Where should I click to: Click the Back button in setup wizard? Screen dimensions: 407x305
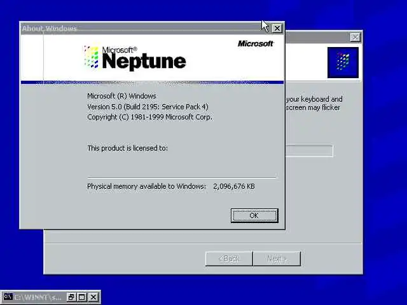229,259
